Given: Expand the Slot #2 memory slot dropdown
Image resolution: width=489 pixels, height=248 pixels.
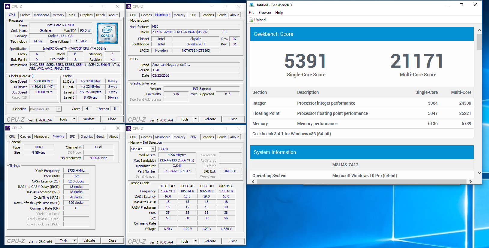Looking at the screenshot, I should [x=153, y=149].
